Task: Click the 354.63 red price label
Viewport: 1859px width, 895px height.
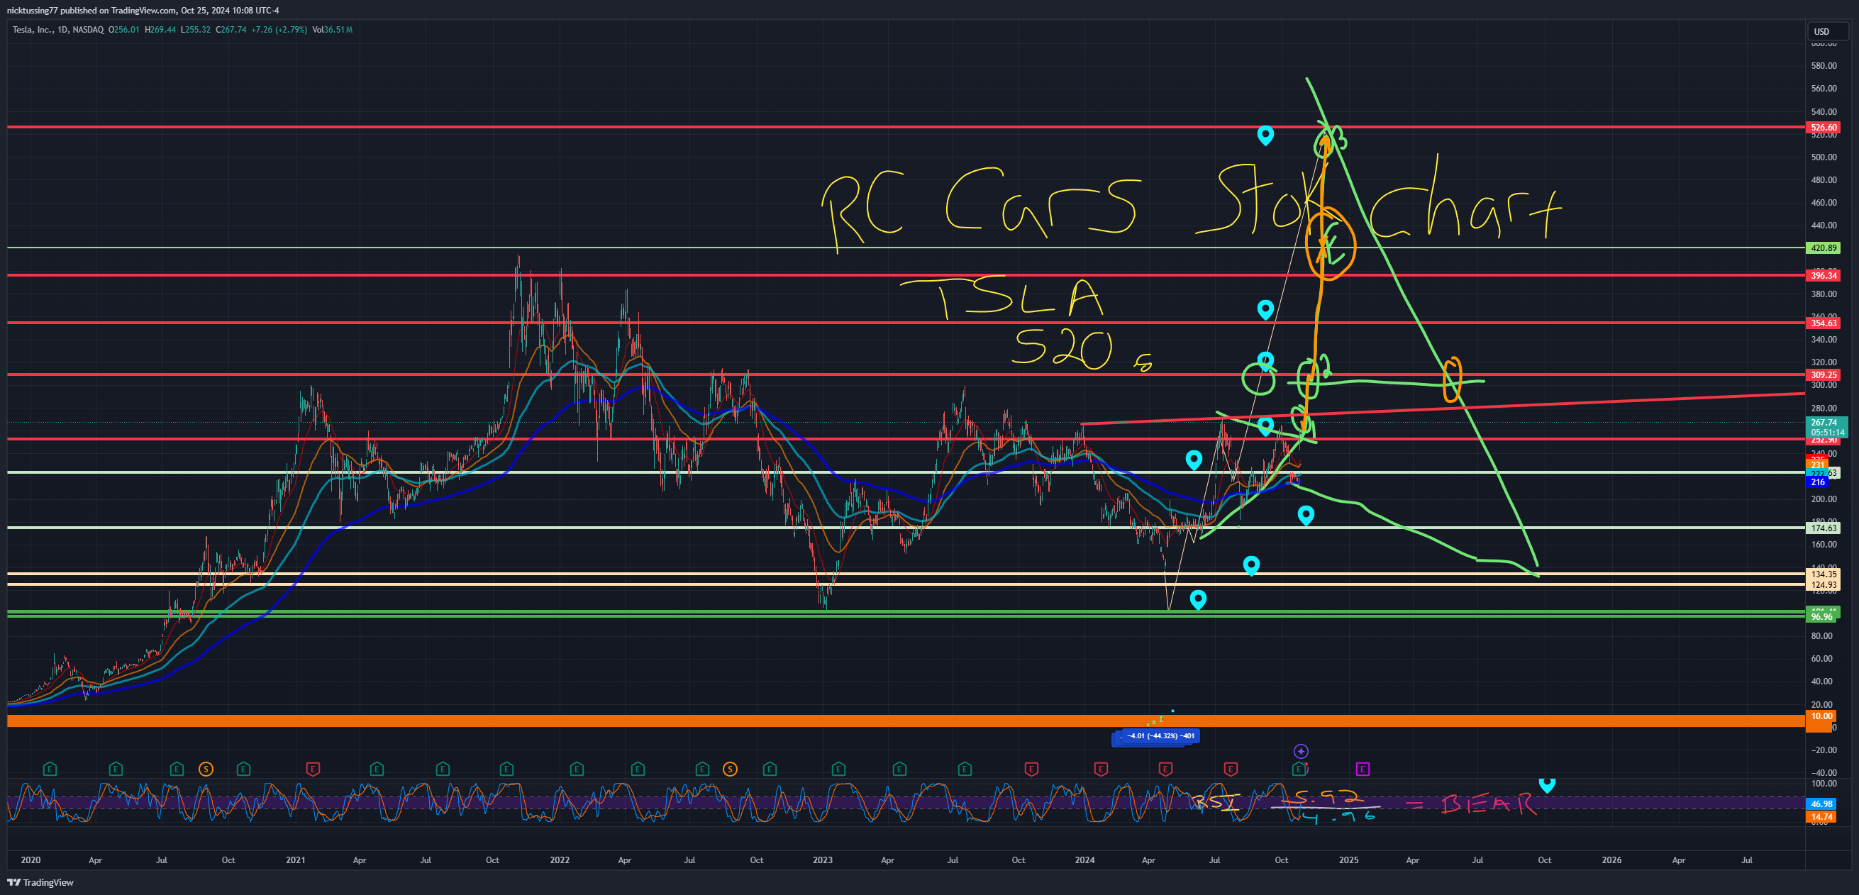Action: tap(1823, 323)
